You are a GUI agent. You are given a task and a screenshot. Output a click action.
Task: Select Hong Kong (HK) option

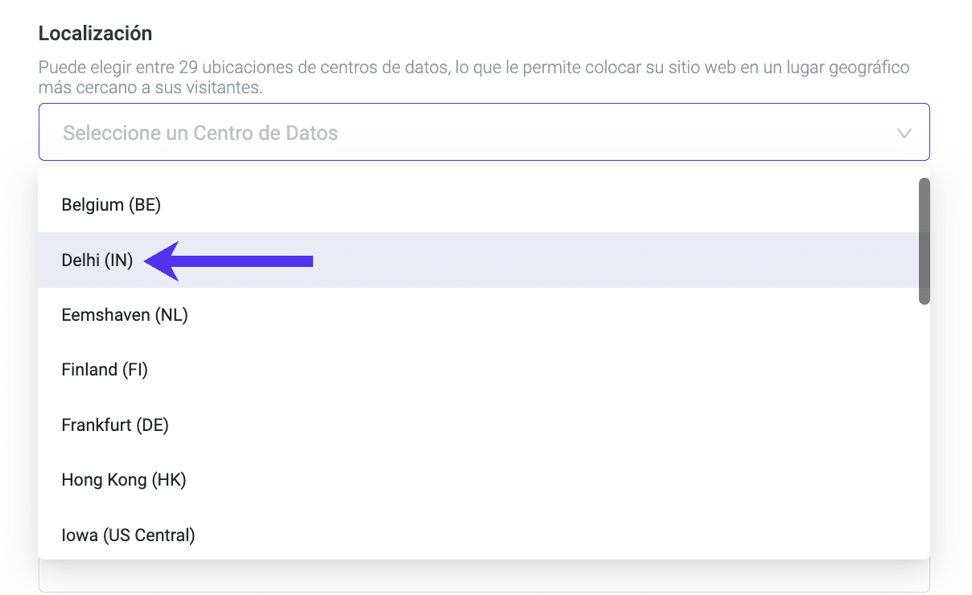point(124,480)
